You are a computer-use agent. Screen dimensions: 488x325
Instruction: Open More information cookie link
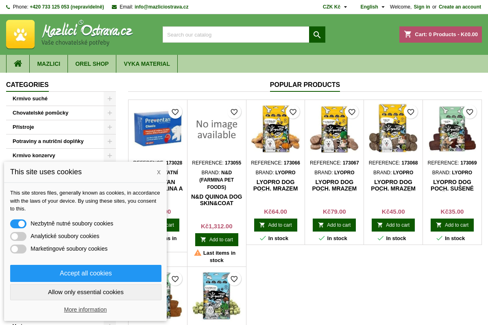85,310
